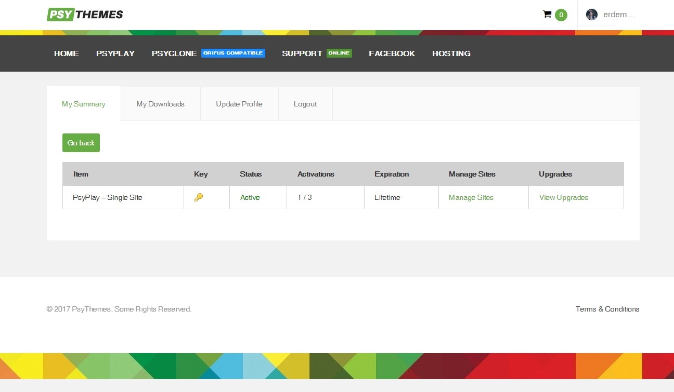Open the erdem account name link
Screen dimensions: 674x392
(619, 15)
